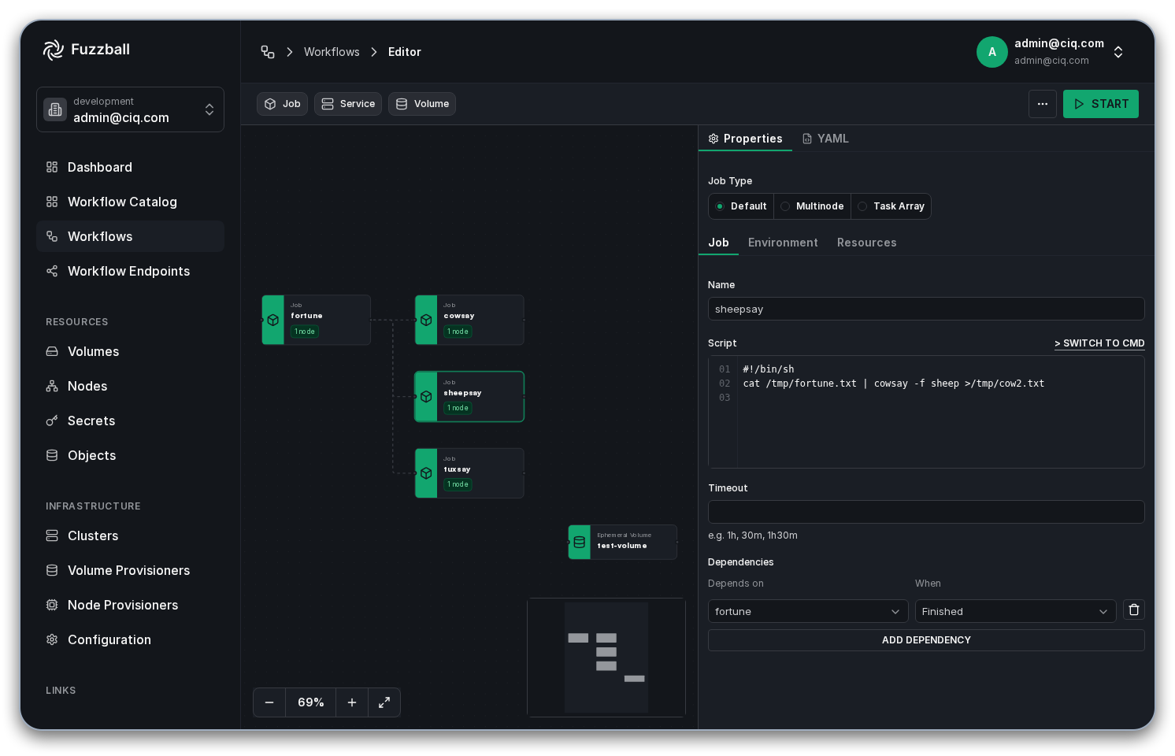Click the Name input field
1175x756 pixels.
click(x=926, y=309)
